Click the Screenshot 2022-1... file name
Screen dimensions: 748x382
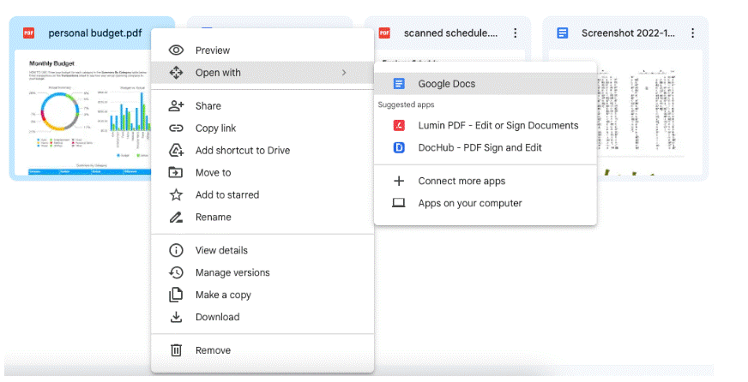628,33
